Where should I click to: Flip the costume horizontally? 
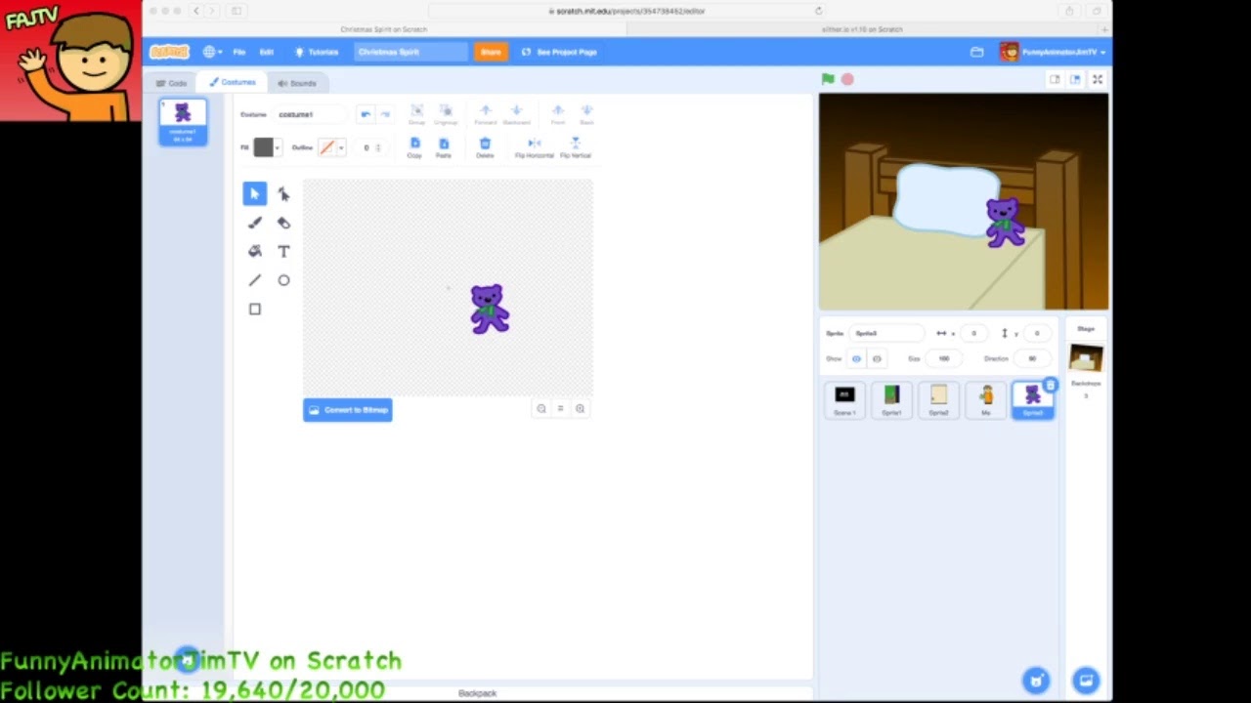tap(534, 147)
